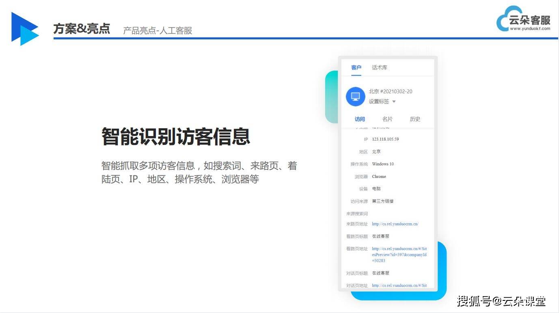
Task: Switch to the 话术库 tab
Action: point(379,67)
